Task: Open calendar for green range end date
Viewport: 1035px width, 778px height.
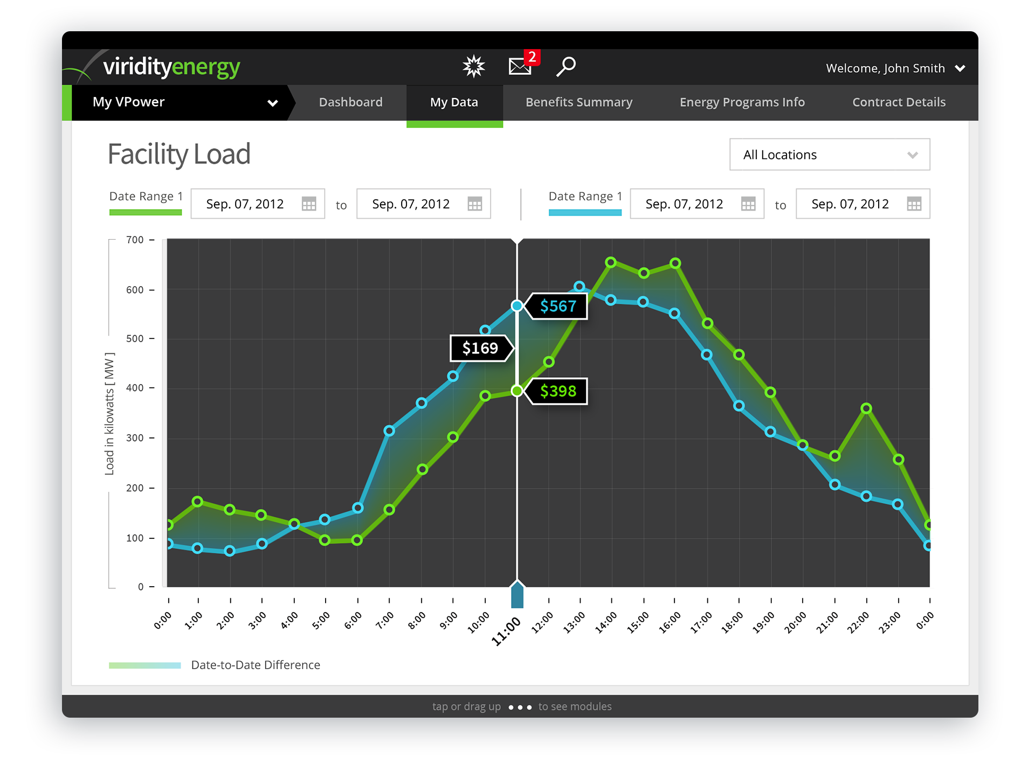Action: [x=475, y=204]
